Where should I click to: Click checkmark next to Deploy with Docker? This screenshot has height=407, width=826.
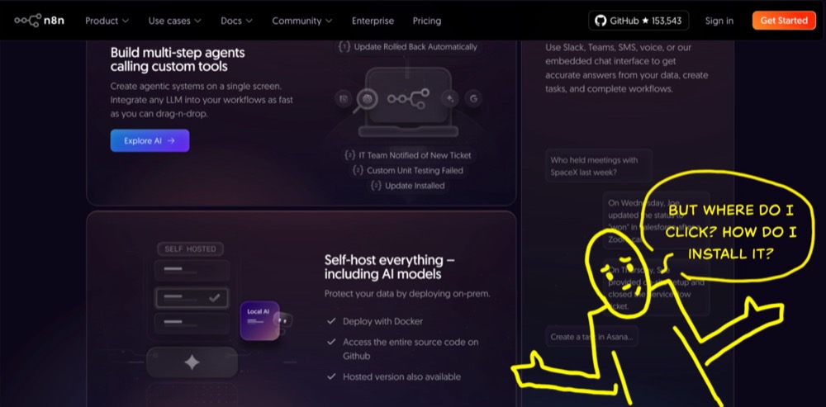click(331, 321)
